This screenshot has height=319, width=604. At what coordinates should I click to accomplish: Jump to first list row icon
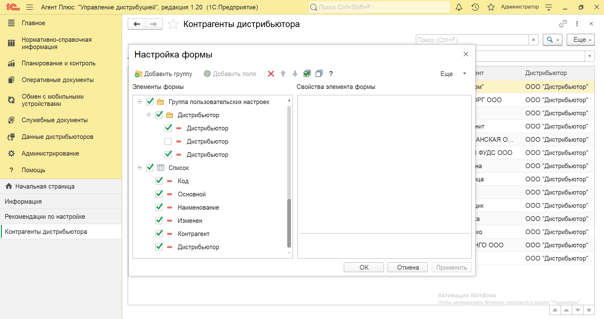pyautogui.click(x=555, y=310)
